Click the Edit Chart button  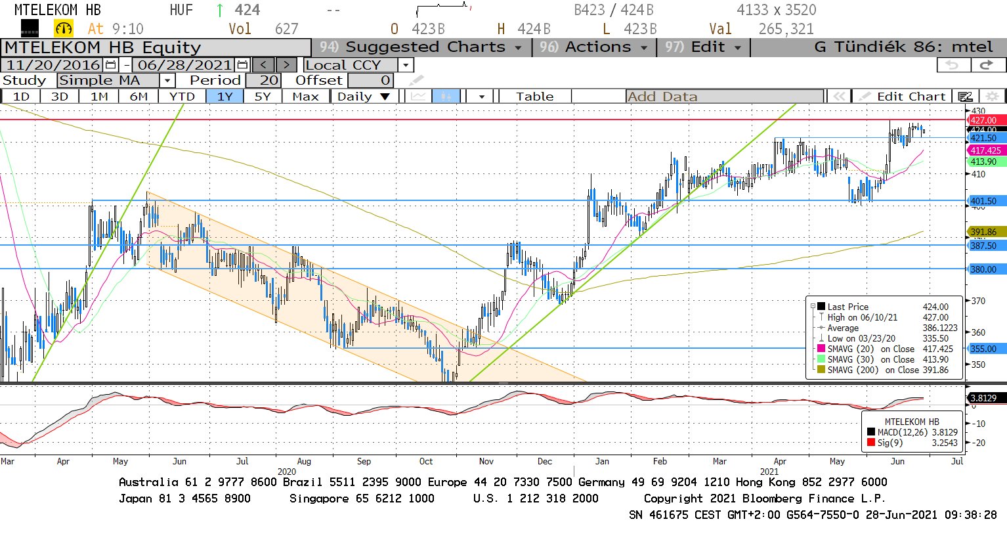903,97
